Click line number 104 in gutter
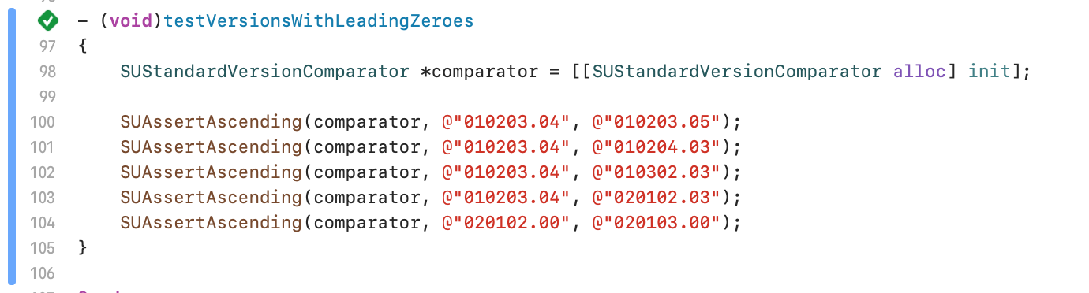Image resolution: width=1089 pixels, height=293 pixels. pos(44,222)
